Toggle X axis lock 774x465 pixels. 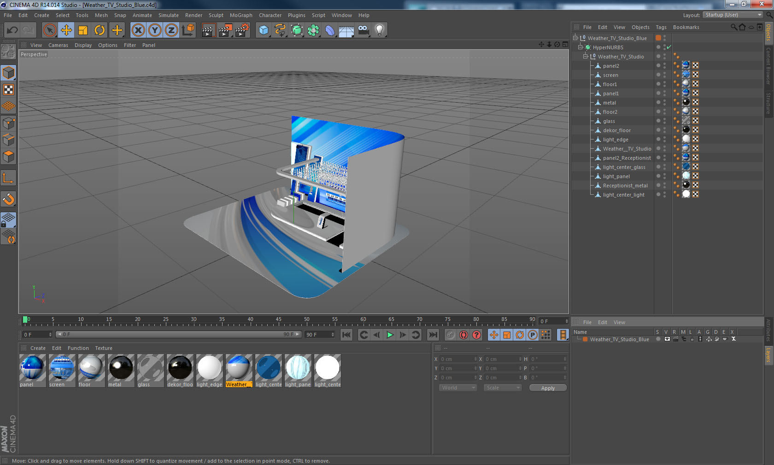coord(138,30)
